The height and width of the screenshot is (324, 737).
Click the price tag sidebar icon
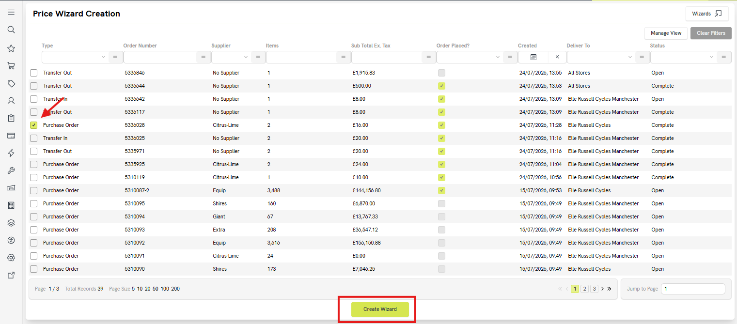tap(11, 84)
